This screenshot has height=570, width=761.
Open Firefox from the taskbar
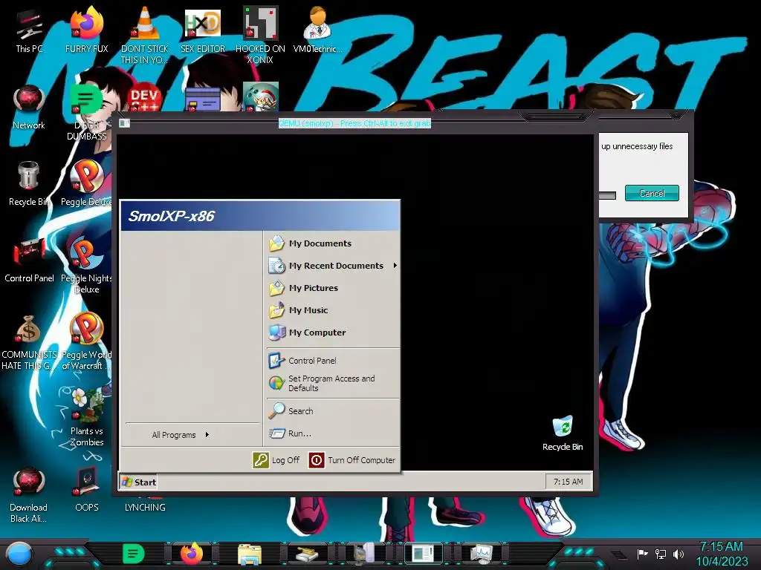coord(192,554)
